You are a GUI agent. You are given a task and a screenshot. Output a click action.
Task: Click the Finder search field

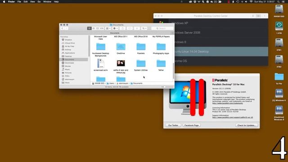[x=162, y=28]
